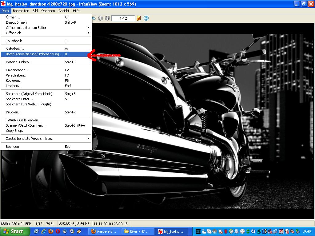Start Slideshow... from the menu
The width and height of the screenshot is (315, 236).
[46, 49]
